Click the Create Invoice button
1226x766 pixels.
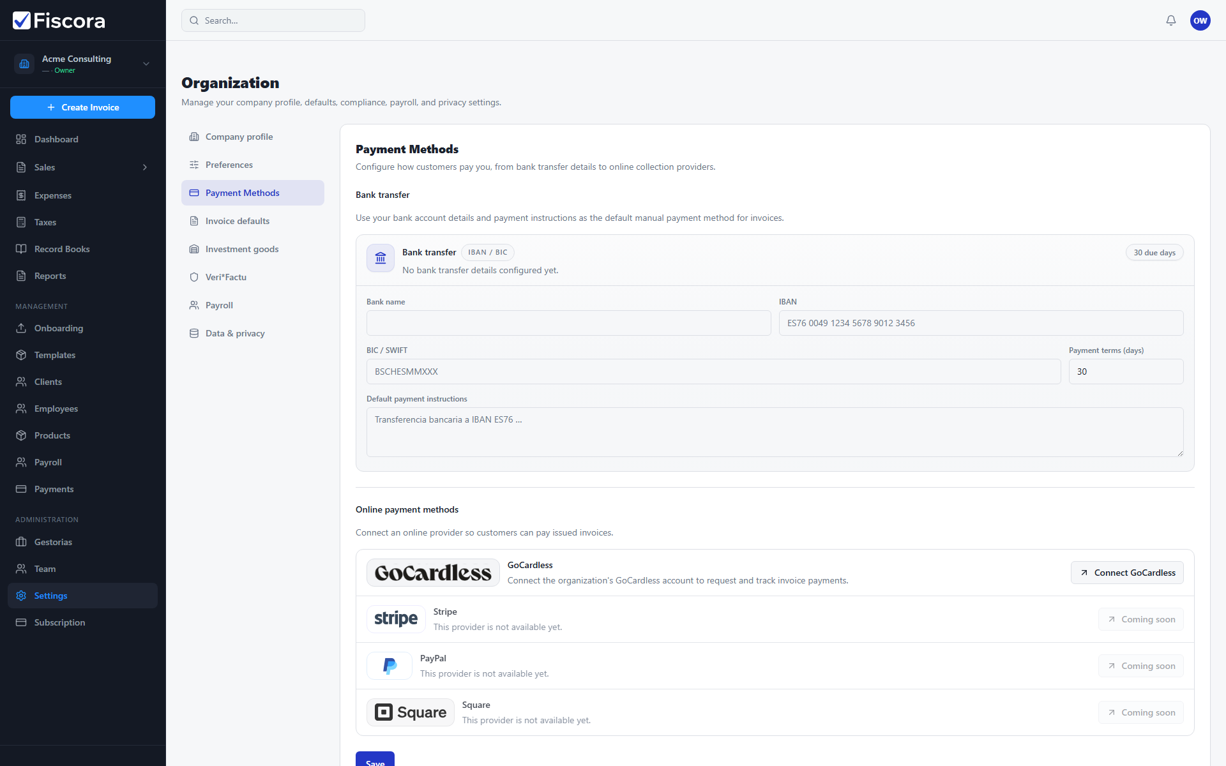coord(82,107)
